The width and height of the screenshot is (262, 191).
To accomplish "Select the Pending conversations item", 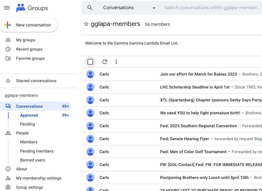I will pos(28,124).
